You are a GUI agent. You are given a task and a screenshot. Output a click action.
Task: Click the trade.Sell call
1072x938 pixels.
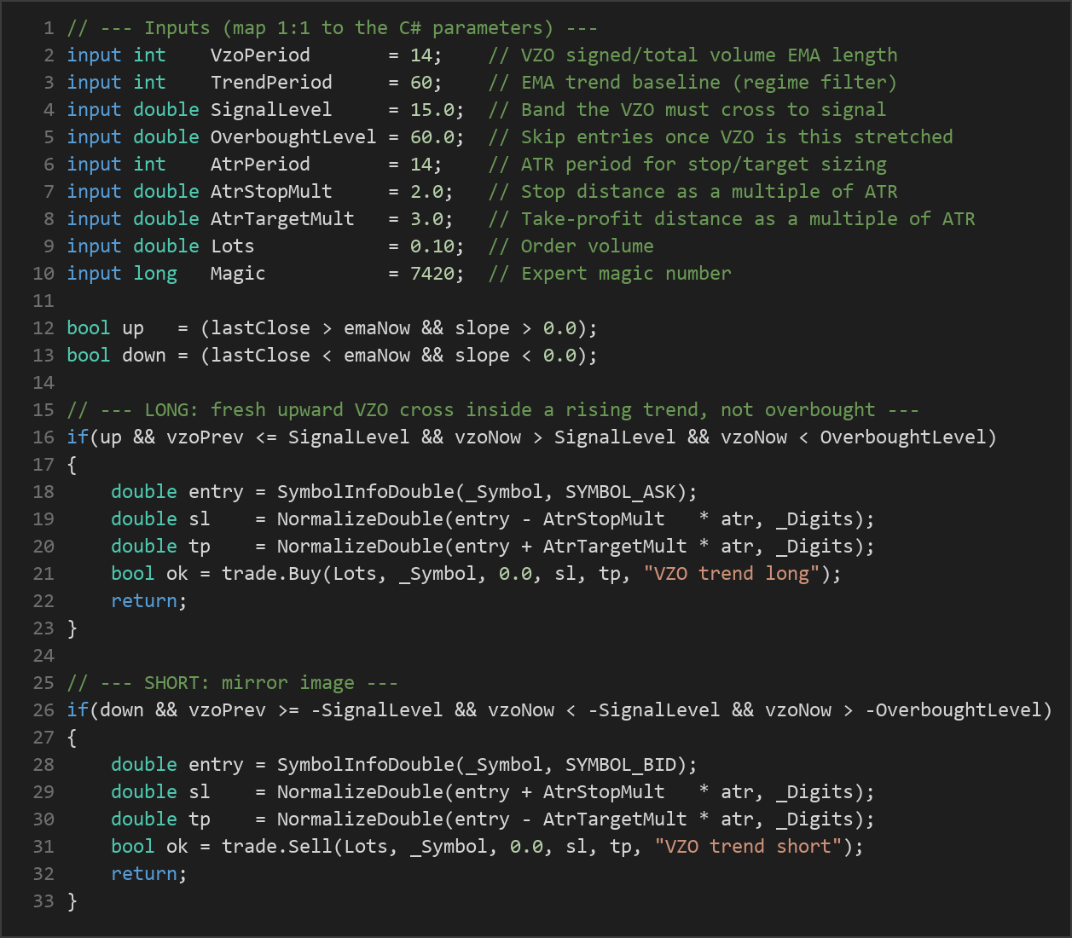(x=277, y=847)
